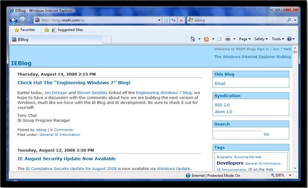
Task: Click the Refresh icon in address bar
Action: [x=174, y=20]
